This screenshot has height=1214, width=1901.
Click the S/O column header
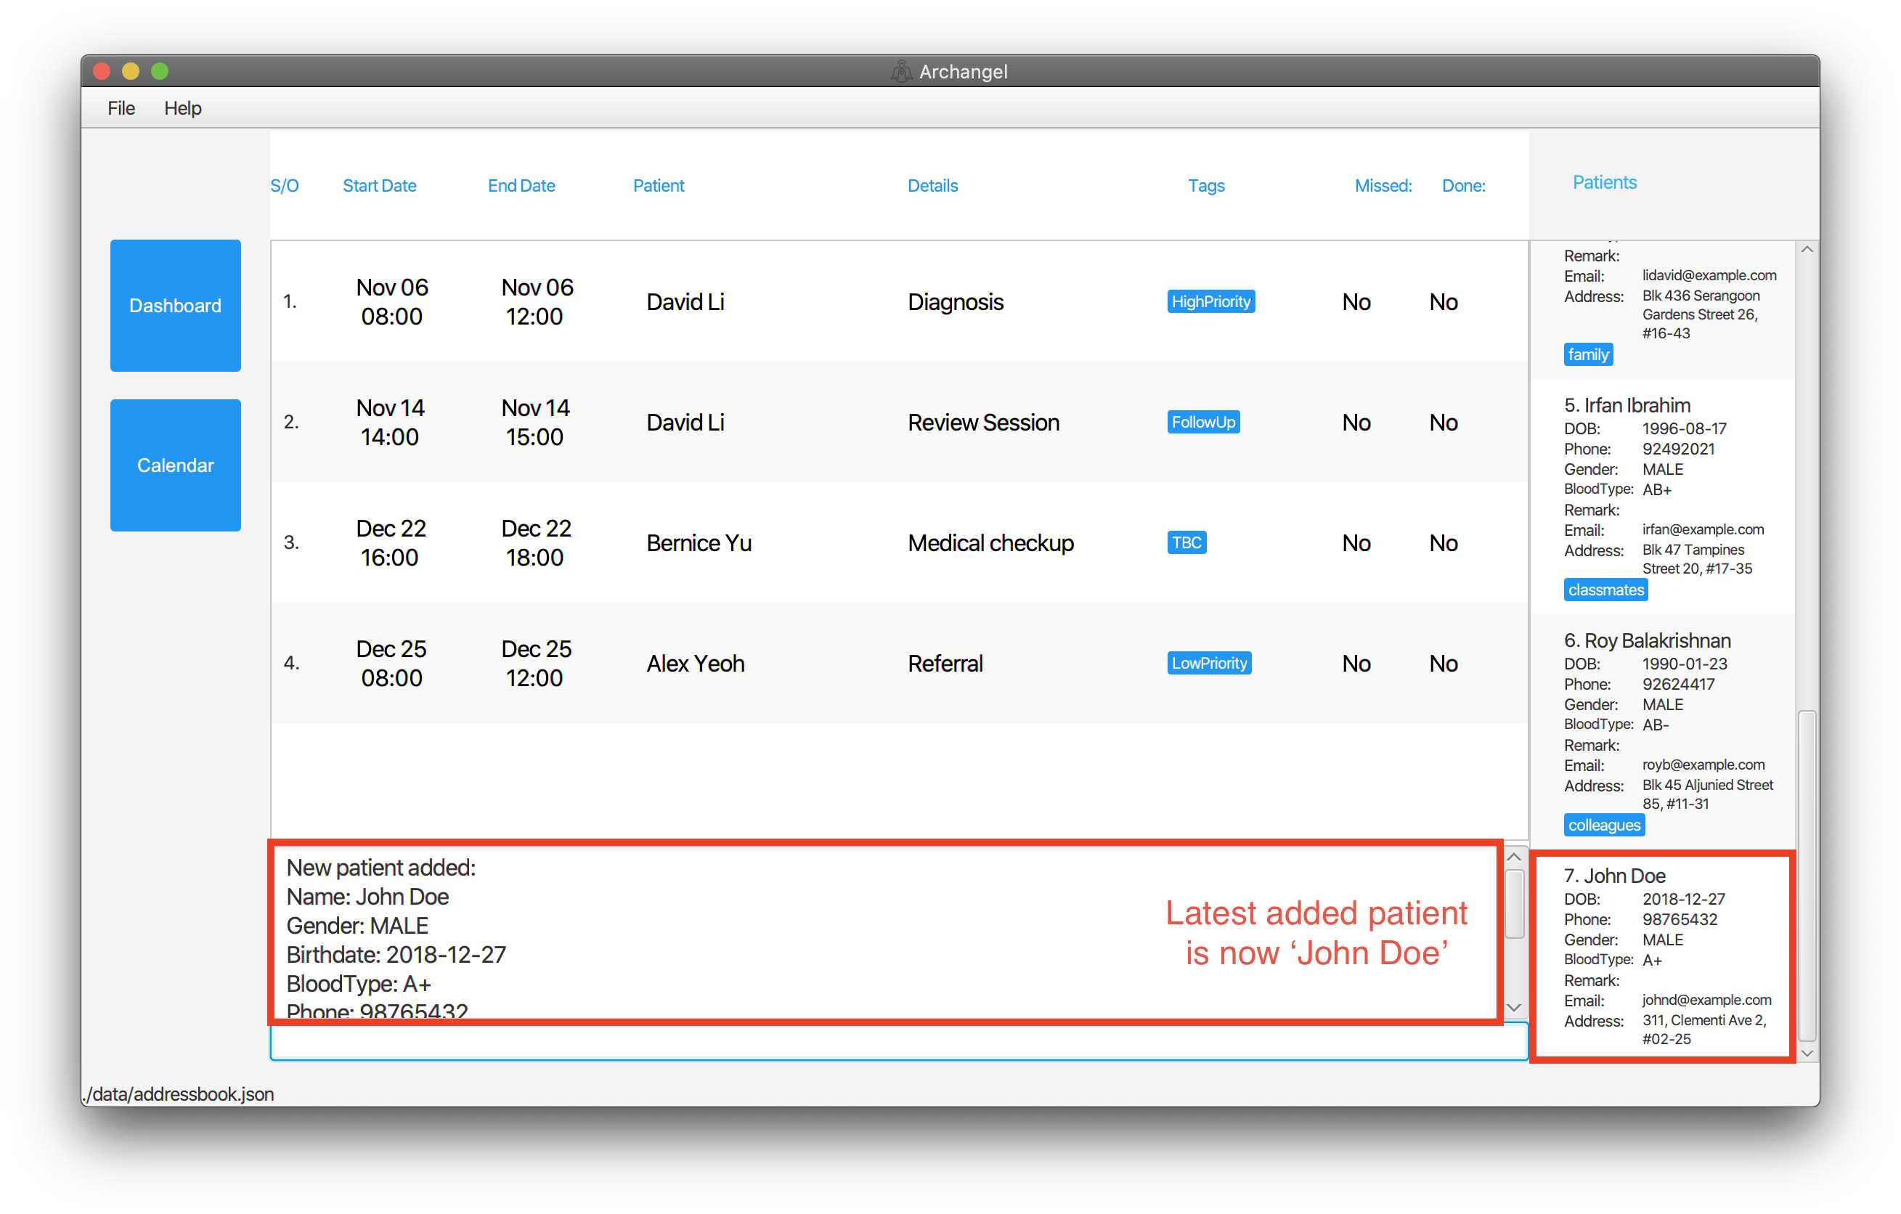pos(284,185)
